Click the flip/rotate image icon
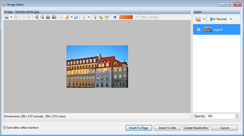244x136 pixels. click(x=67, y=17)
